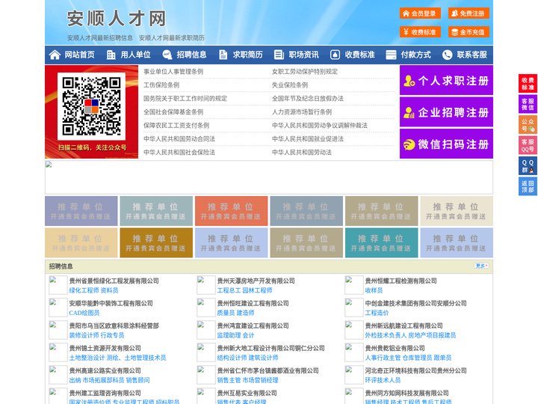Click logo thumbnail beside 安顺华能黔中装饰工程有限公司

pos(58,307)
